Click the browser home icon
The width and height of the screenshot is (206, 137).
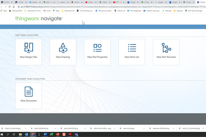click(x=14, y=7)
